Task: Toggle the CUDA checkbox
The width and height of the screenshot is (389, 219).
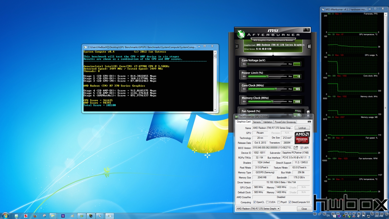Action: [267, 202]
